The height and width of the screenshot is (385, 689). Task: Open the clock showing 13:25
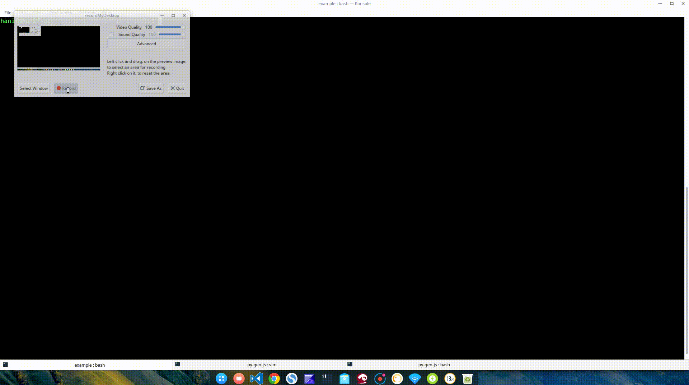[450, 379]
